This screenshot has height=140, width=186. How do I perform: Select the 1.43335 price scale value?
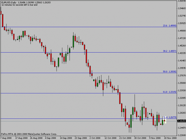[x=182, y=53]
